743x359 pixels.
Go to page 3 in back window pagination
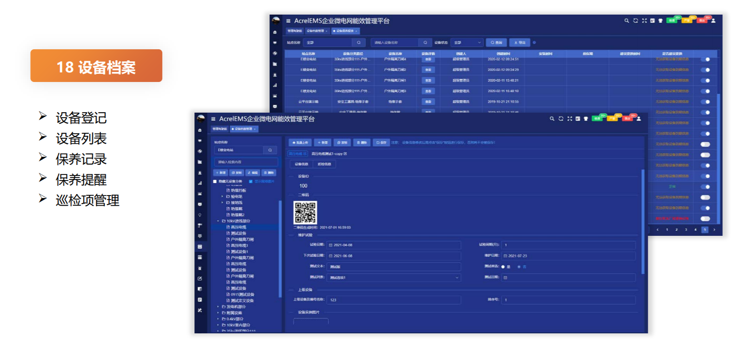pos(686,229)
